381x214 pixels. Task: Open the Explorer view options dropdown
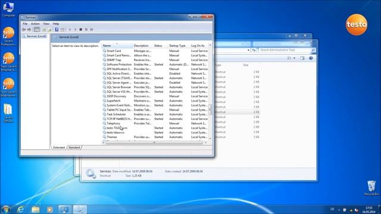294,58
